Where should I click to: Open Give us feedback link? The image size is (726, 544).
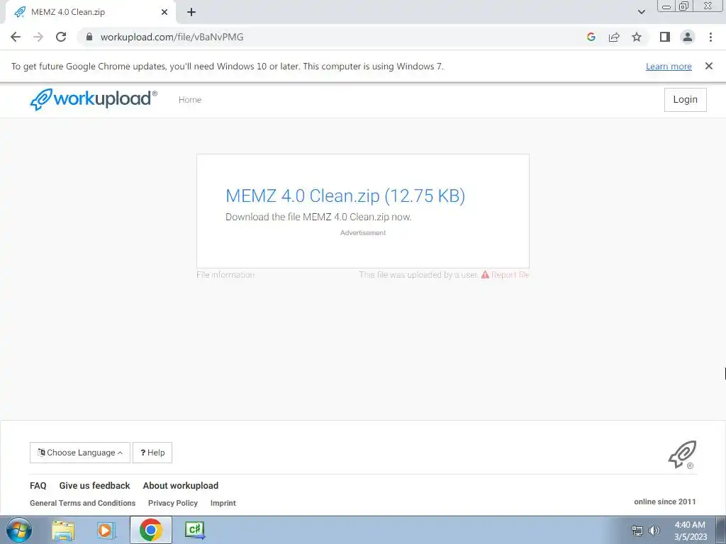[94, 486]
